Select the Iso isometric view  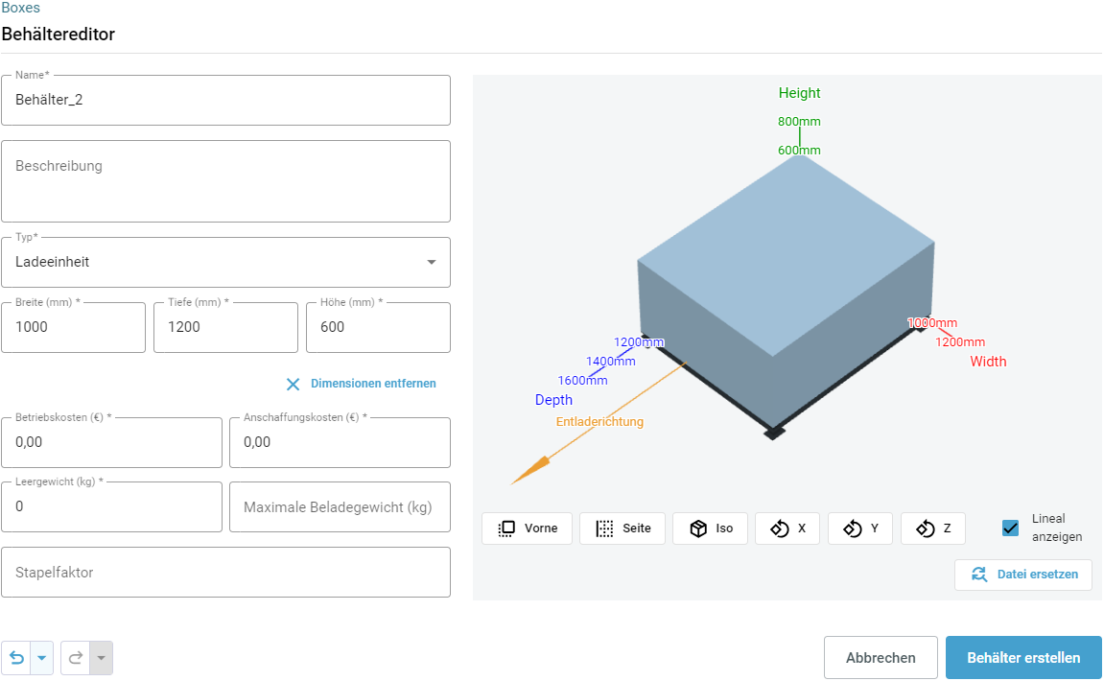[710, 528]
